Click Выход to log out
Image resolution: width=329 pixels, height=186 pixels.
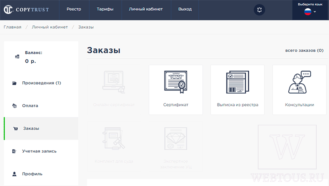point(185,9)
